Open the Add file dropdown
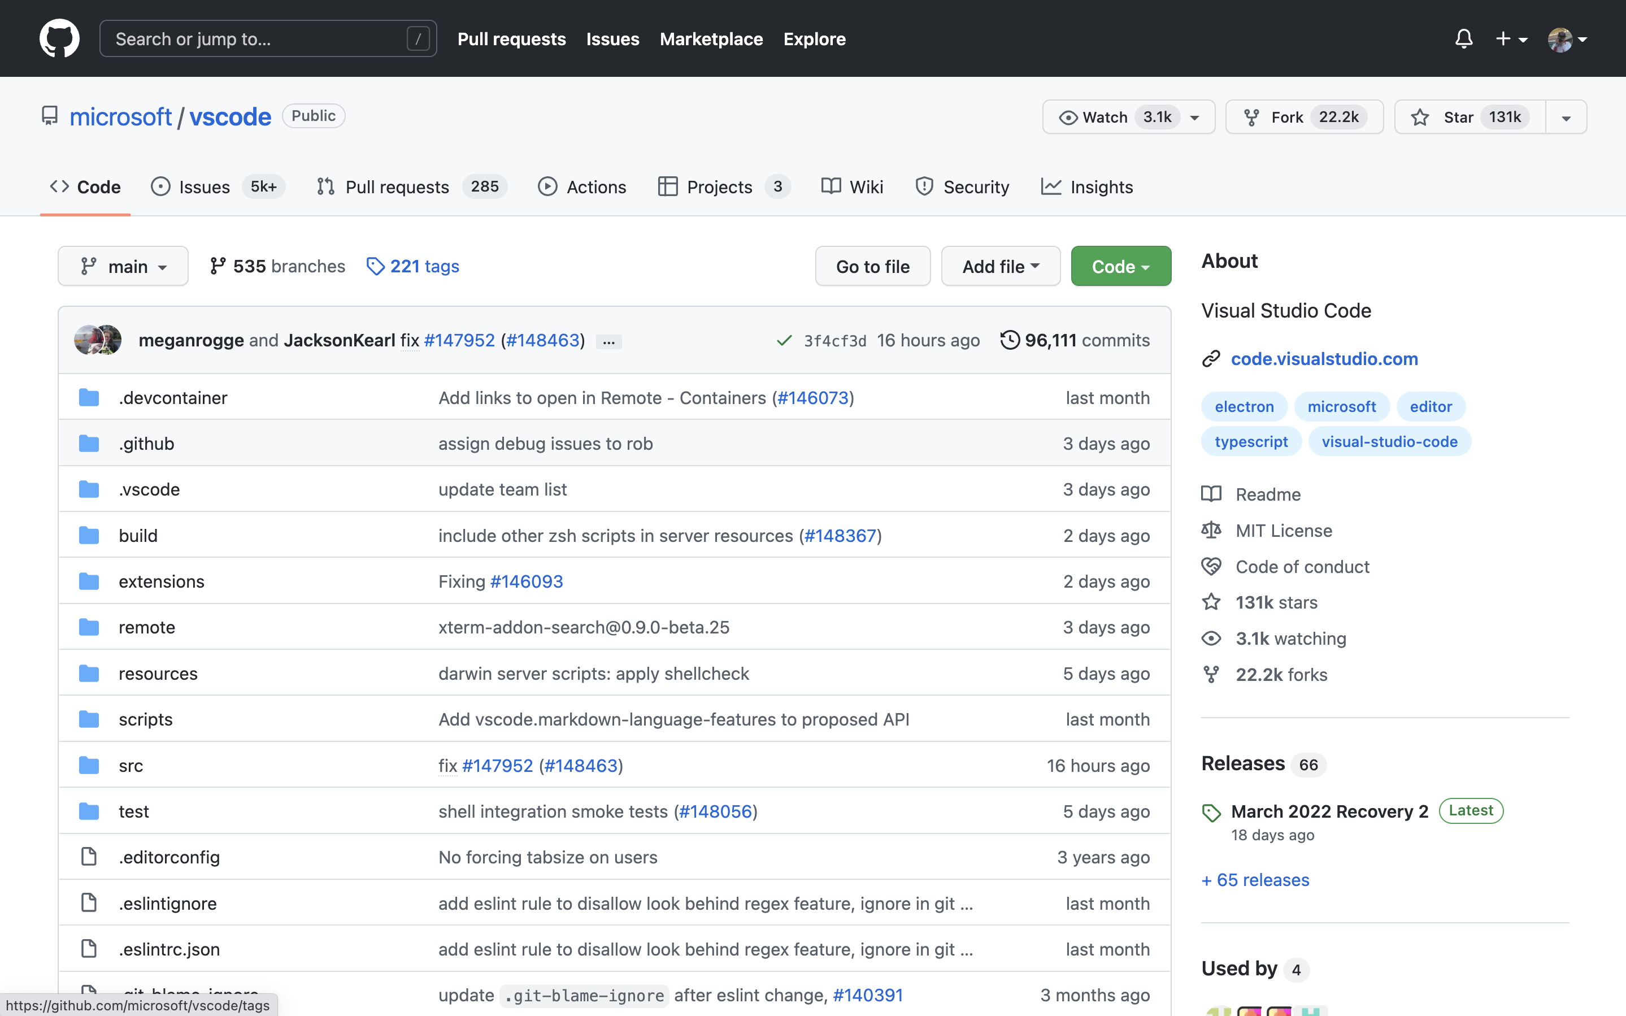Image resolution: width=1626 pixels, height=1016 pixels. (1000, 266)
